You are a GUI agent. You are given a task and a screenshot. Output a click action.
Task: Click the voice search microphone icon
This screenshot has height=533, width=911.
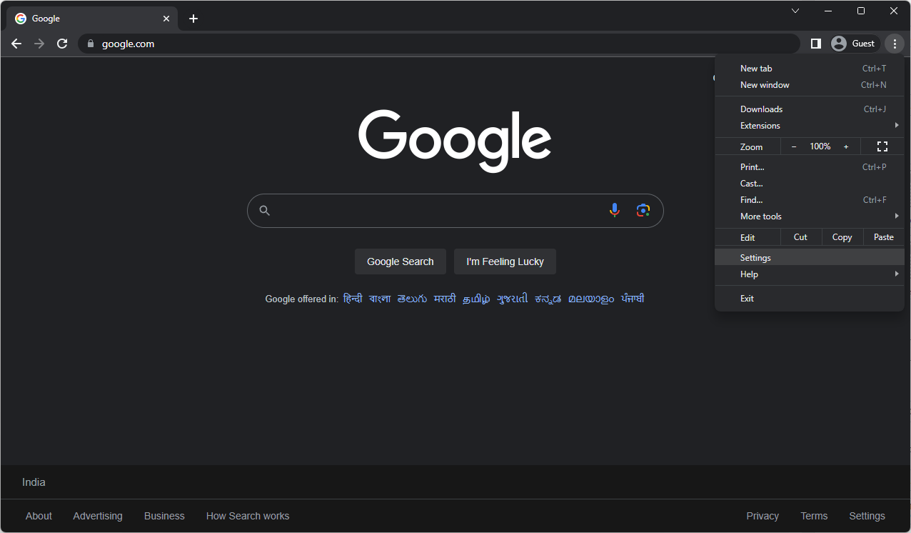pos(614,210)
